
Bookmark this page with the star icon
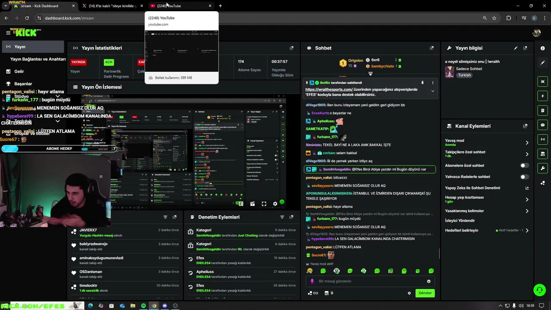click(494, 18)
